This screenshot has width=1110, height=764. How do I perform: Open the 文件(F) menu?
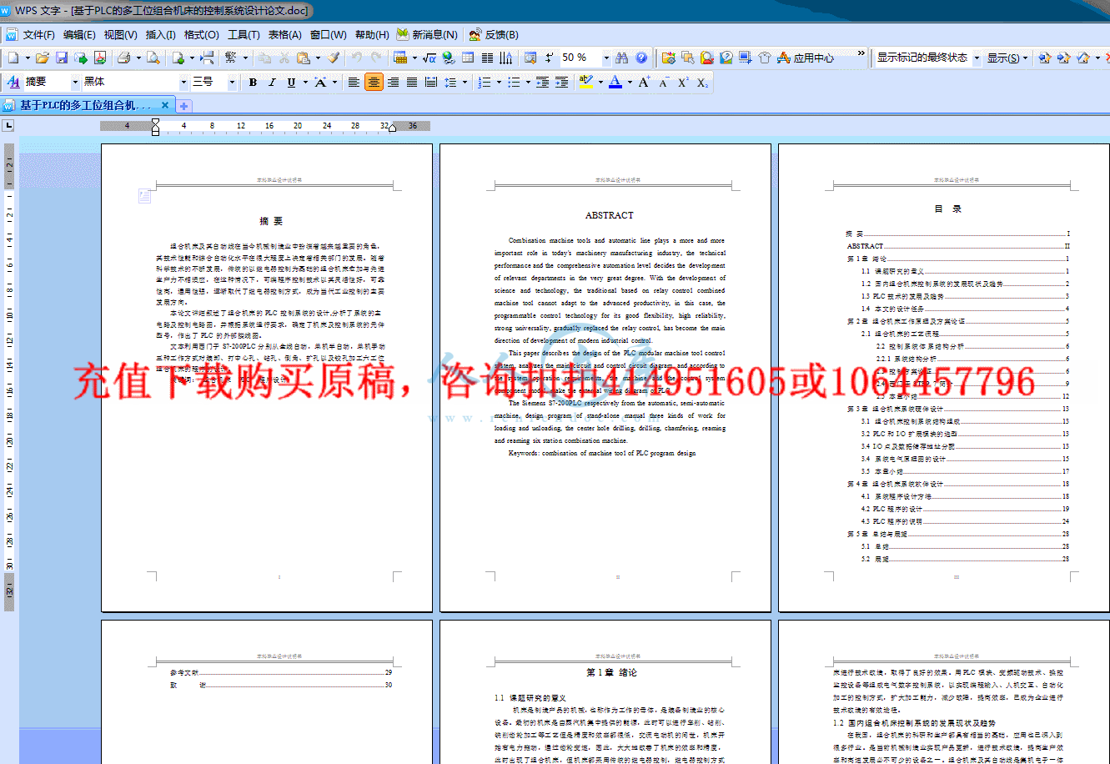[x=38, y=34]
